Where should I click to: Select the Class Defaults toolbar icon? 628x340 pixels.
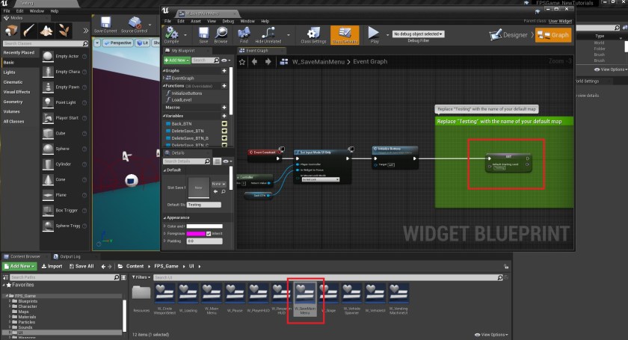344,34
